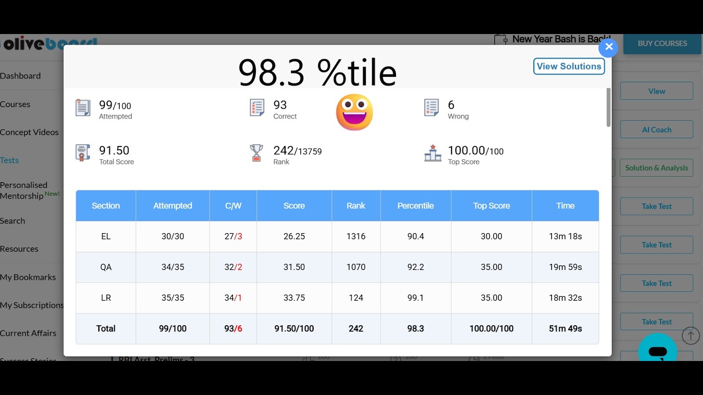
Task: Click QA score 31.50
Action: click(x=294, y=267)
